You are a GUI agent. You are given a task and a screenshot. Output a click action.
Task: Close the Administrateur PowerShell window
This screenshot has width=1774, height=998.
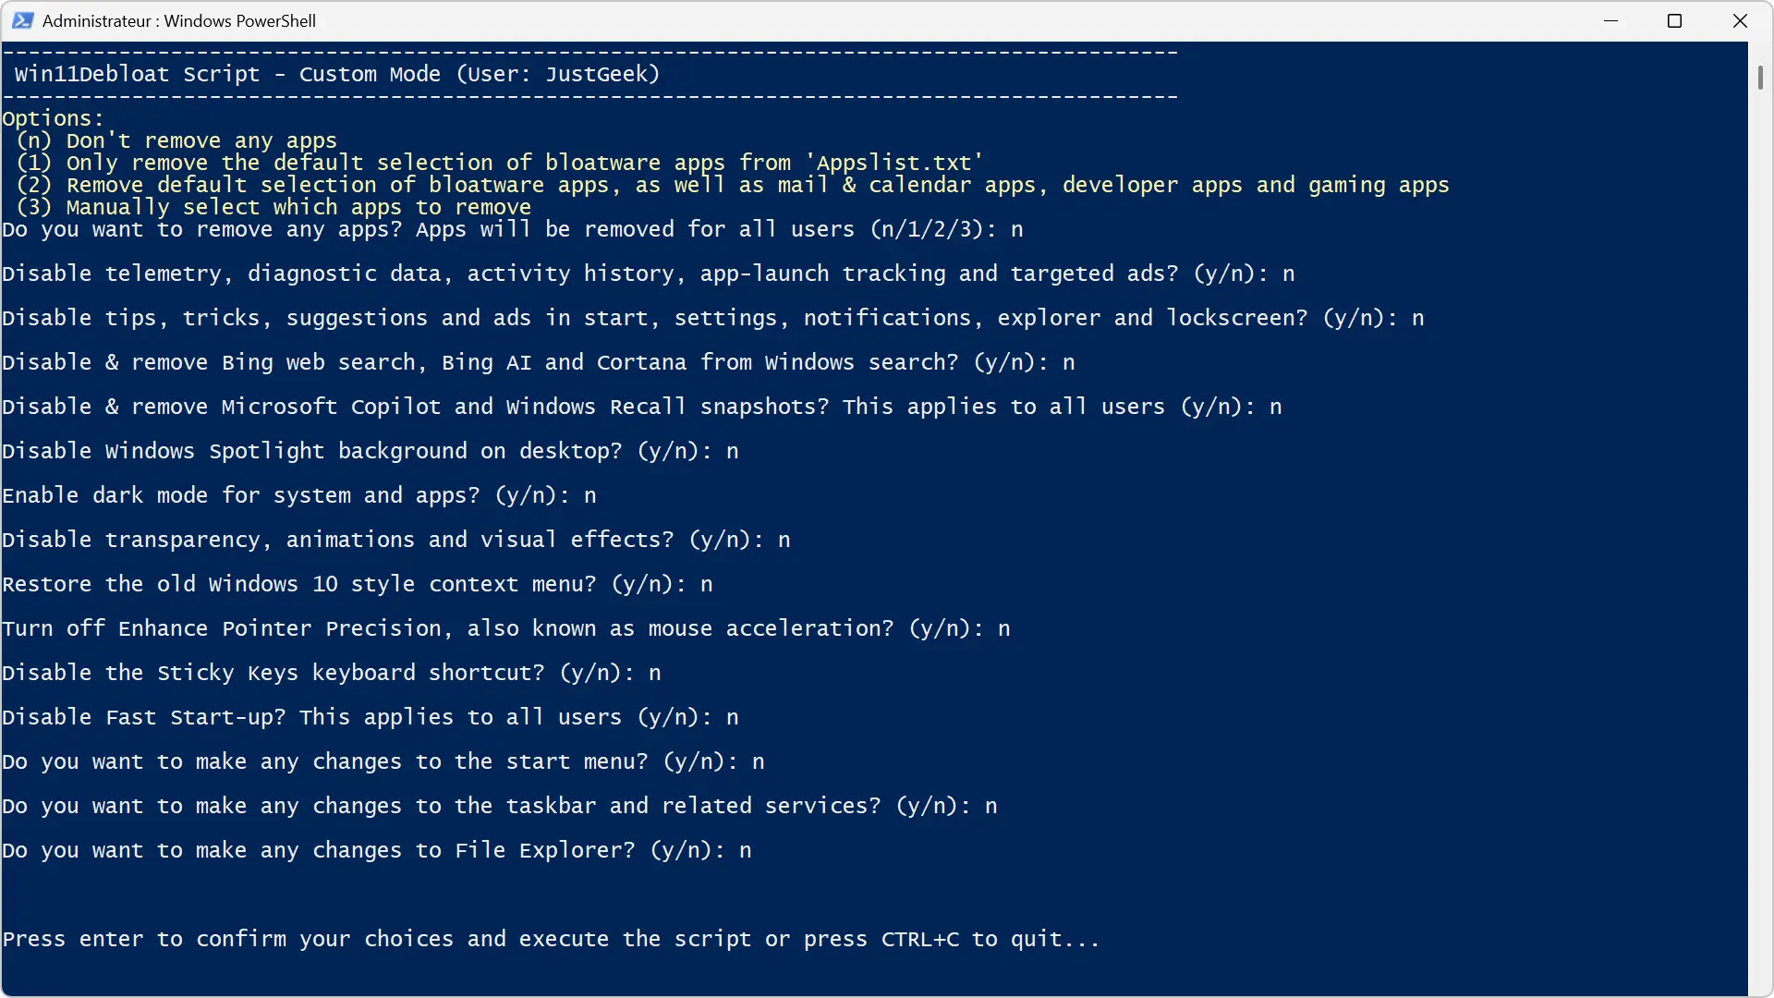click(1740, 20)
